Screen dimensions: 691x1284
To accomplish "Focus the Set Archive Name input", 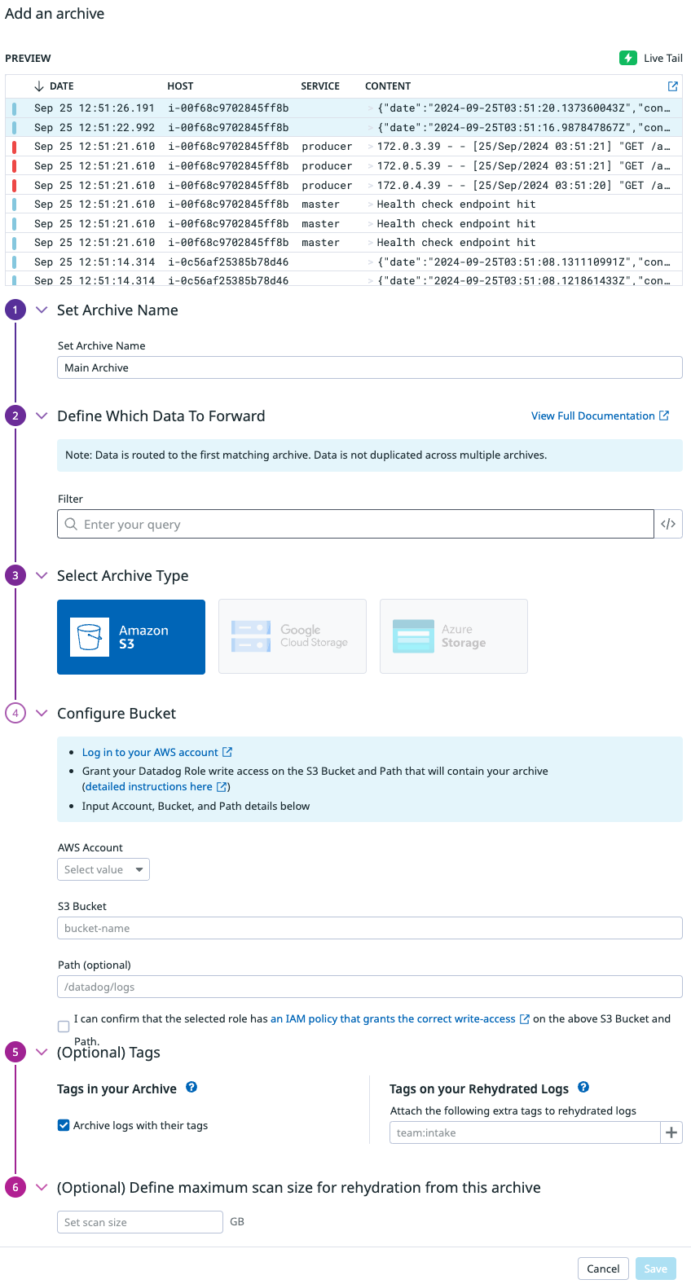I will click(x=370, y=367).
